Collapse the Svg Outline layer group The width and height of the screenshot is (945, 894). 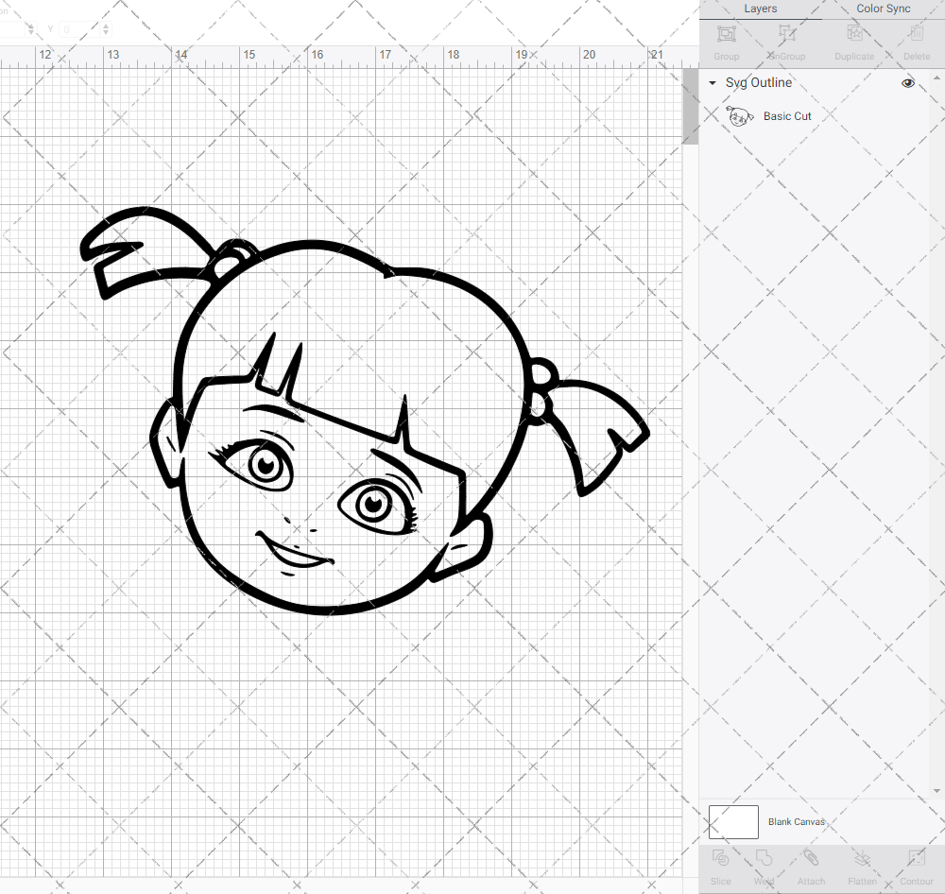[713, 83]
